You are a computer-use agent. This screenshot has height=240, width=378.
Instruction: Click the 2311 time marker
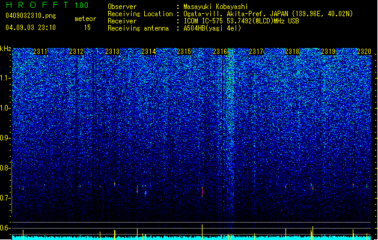(40, 52)
